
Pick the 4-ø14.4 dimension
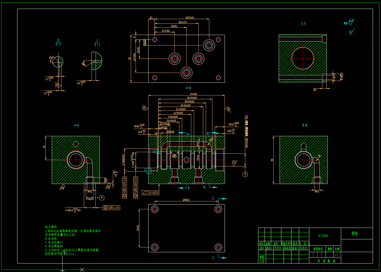tap(90, 199)
